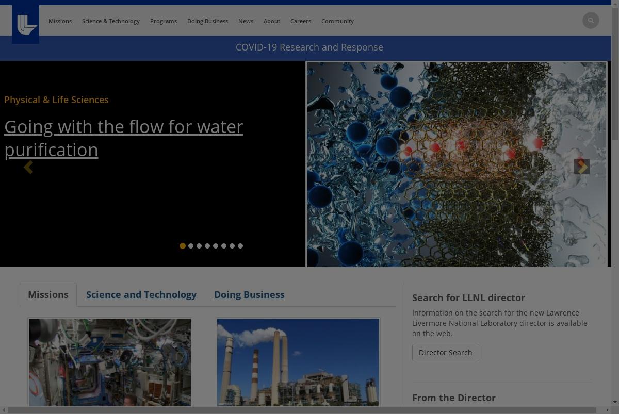Image resolution: width=619 pixels, height=414 pixels.
Task: Open the About nav menu
Action: (x=272, y=21)
